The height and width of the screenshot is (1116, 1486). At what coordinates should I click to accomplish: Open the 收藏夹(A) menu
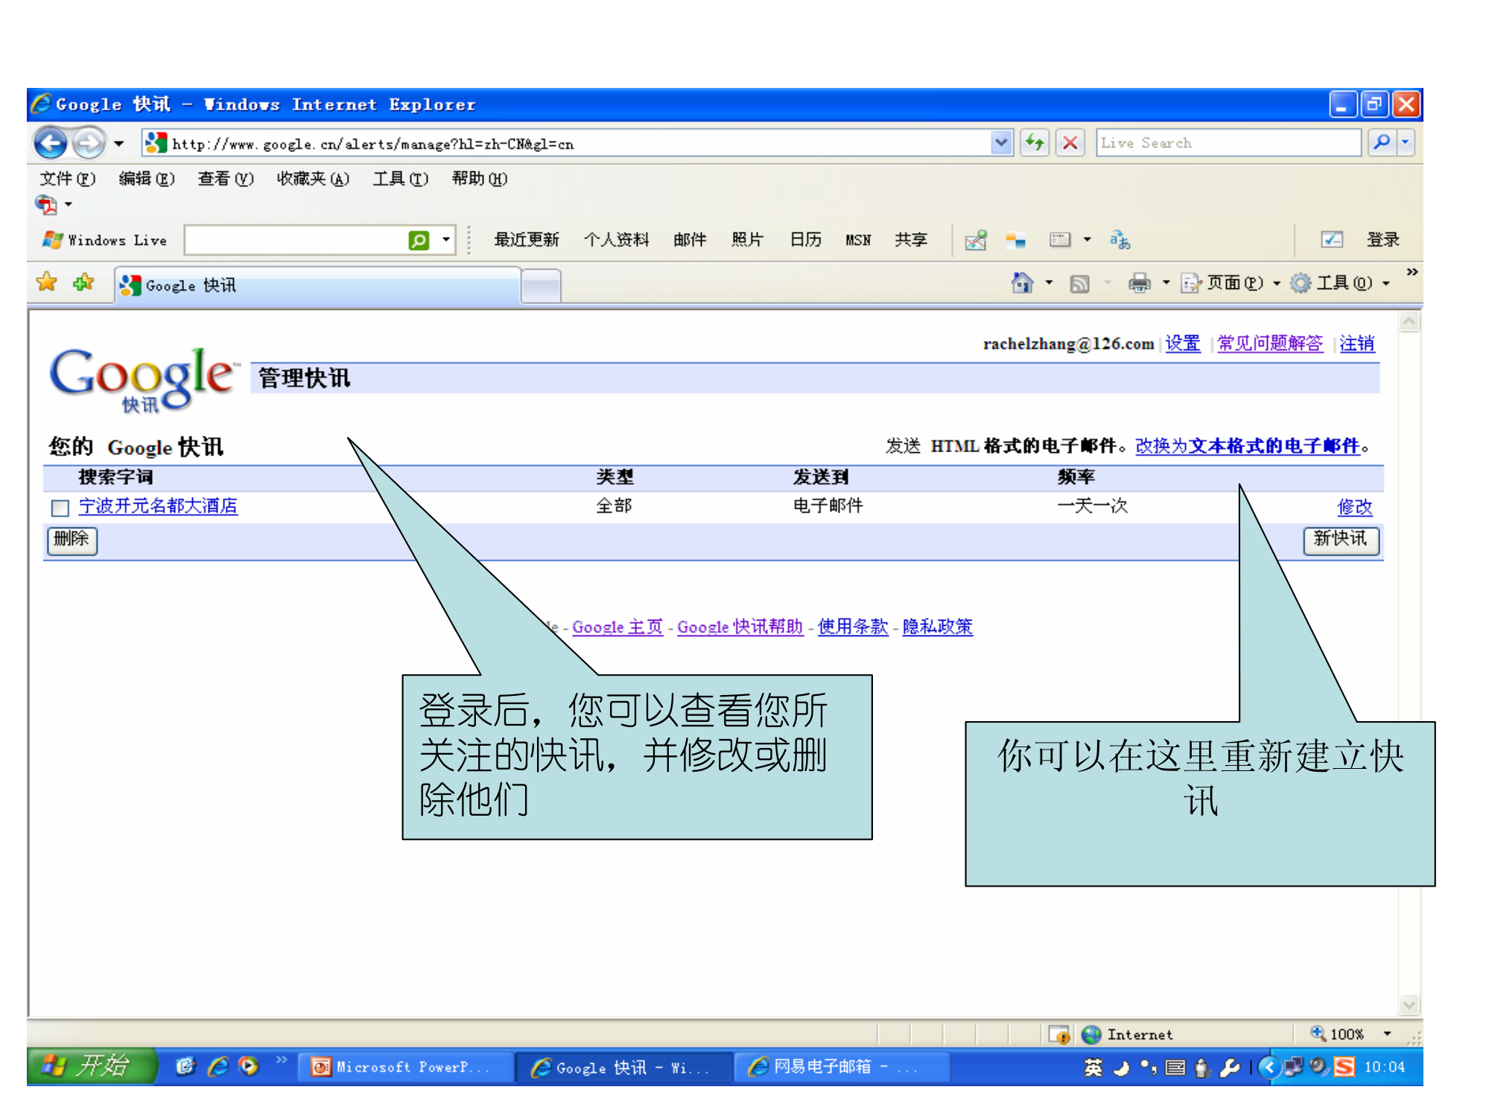[313, 179]
